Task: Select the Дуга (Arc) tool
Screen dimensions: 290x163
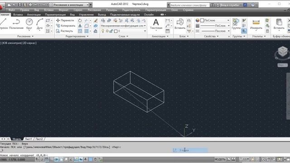Action: pyautogui.click(x=39, y=24)
